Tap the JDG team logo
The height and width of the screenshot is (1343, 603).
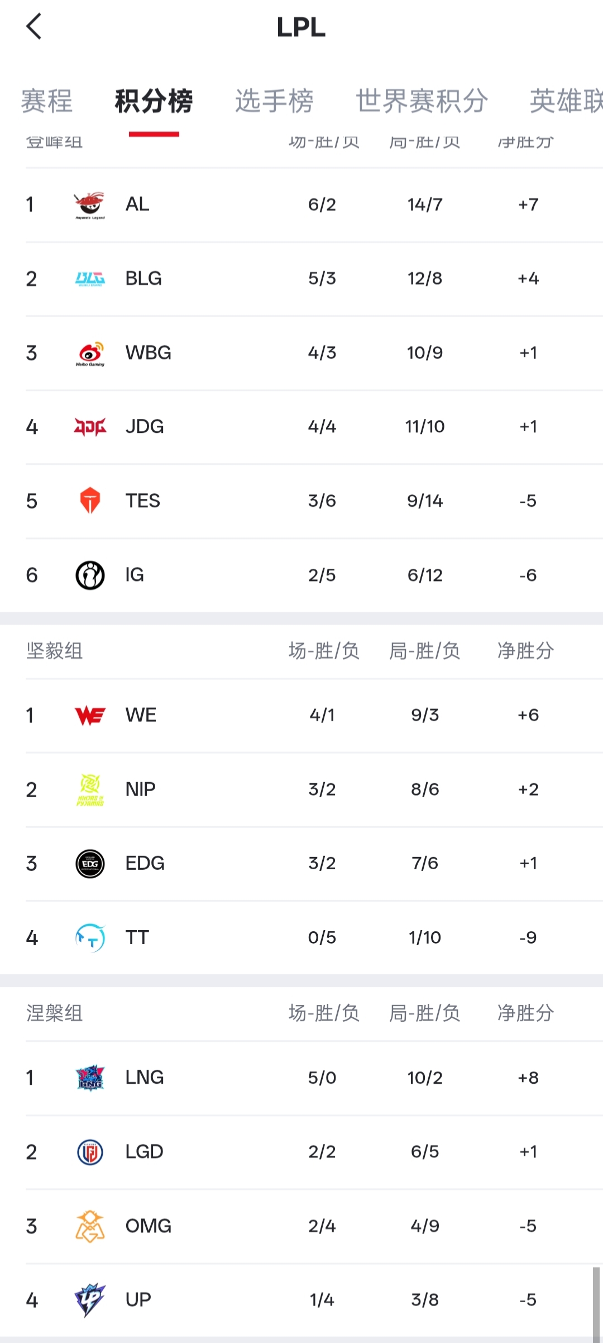(90, 427)
